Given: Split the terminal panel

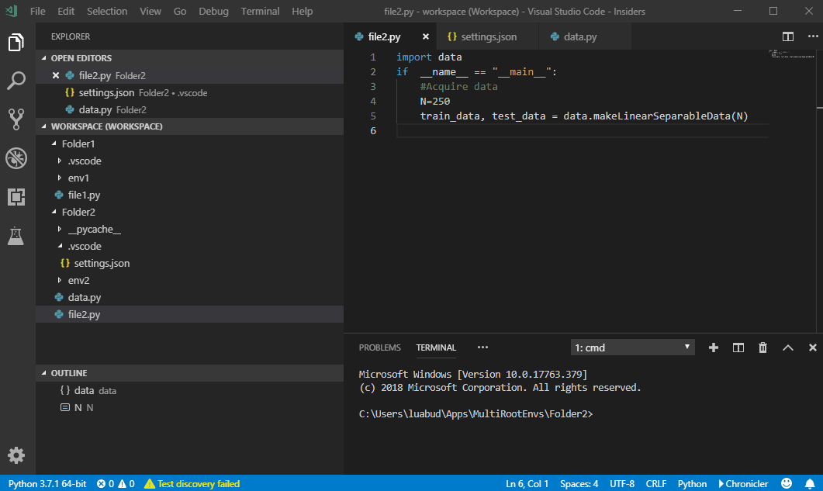Looking at the screenshot, I should pos(738,348).
